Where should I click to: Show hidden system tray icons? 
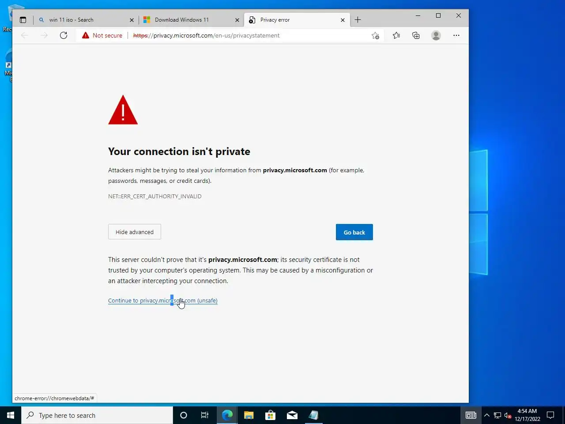click(487, 415)
